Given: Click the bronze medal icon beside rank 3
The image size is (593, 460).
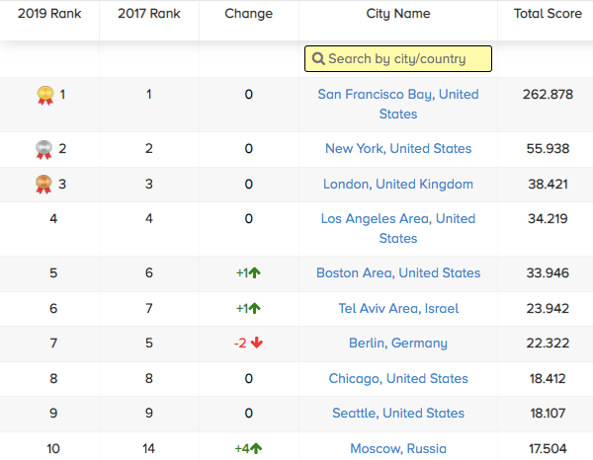Looking at the screenshot, I should pos(44,185).
